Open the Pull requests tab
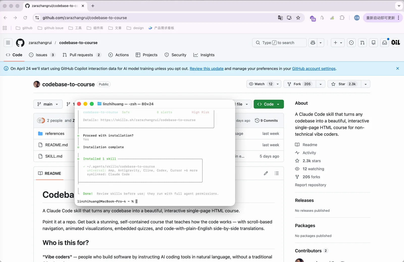 (82, 55)
